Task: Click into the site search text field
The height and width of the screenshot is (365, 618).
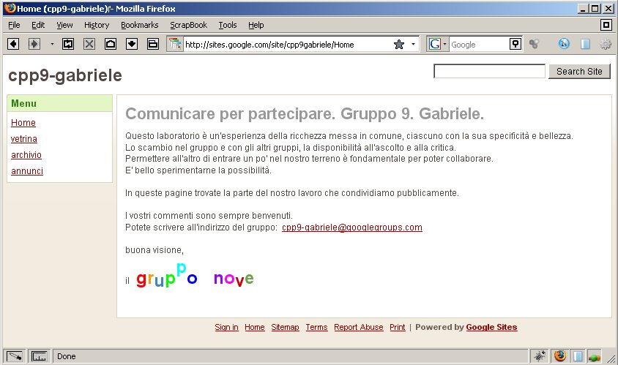Action: [x=489, y=72]
